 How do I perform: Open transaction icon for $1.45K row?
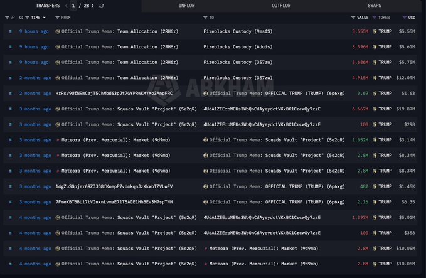point(10,186)
